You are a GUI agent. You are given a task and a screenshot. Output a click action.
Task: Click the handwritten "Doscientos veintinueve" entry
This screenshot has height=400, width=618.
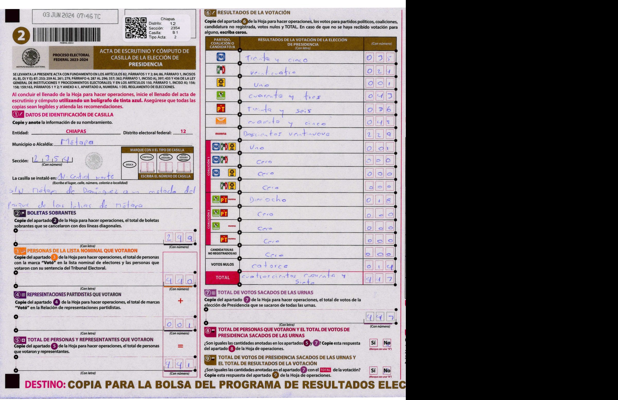point(286,134)
